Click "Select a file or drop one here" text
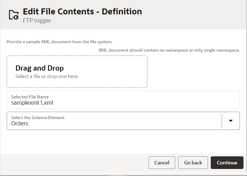 coord(47,76)
